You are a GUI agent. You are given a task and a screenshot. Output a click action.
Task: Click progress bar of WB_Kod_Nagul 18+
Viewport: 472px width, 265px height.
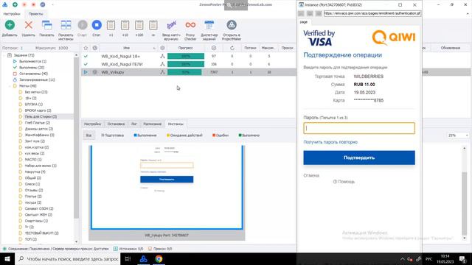tap(186, 56)
